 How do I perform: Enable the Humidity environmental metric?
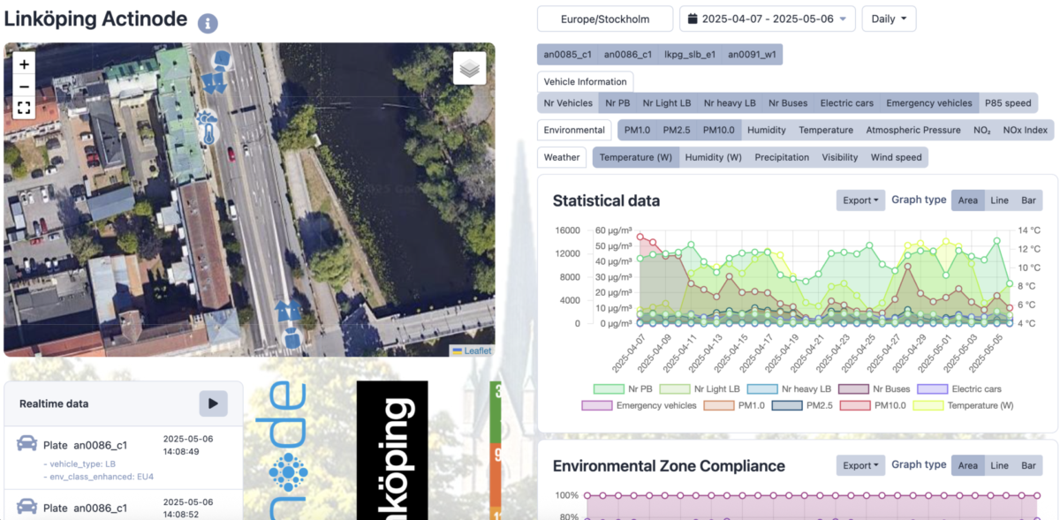(767, 130)
